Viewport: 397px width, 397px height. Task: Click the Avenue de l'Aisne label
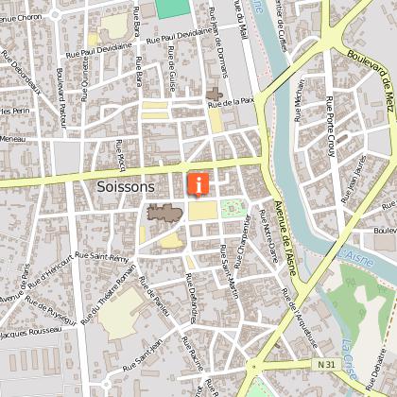[x=285, y=238]
